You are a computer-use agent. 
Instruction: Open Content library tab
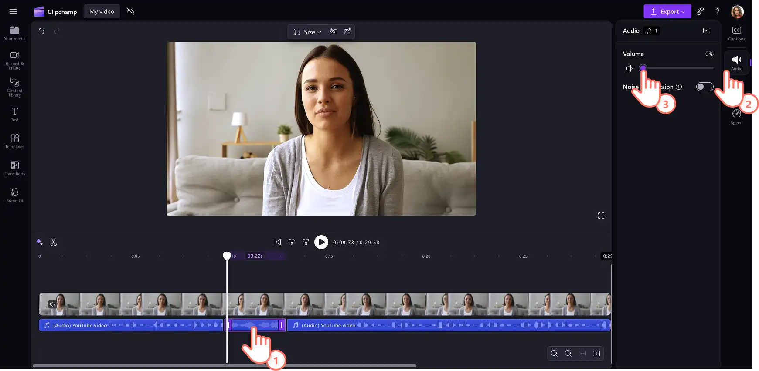point(15,88)
